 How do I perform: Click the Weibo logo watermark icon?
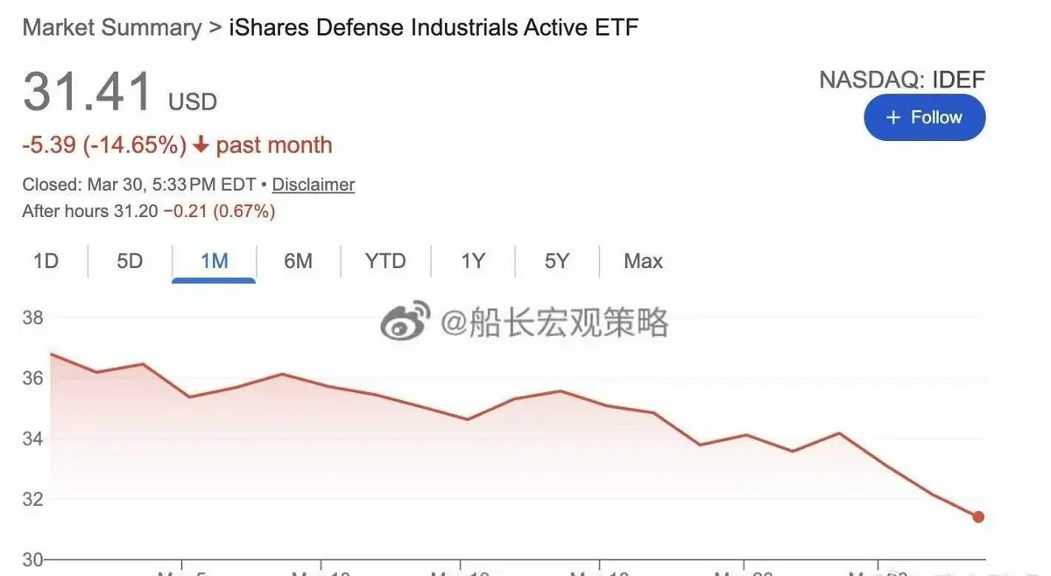(406, 321)
